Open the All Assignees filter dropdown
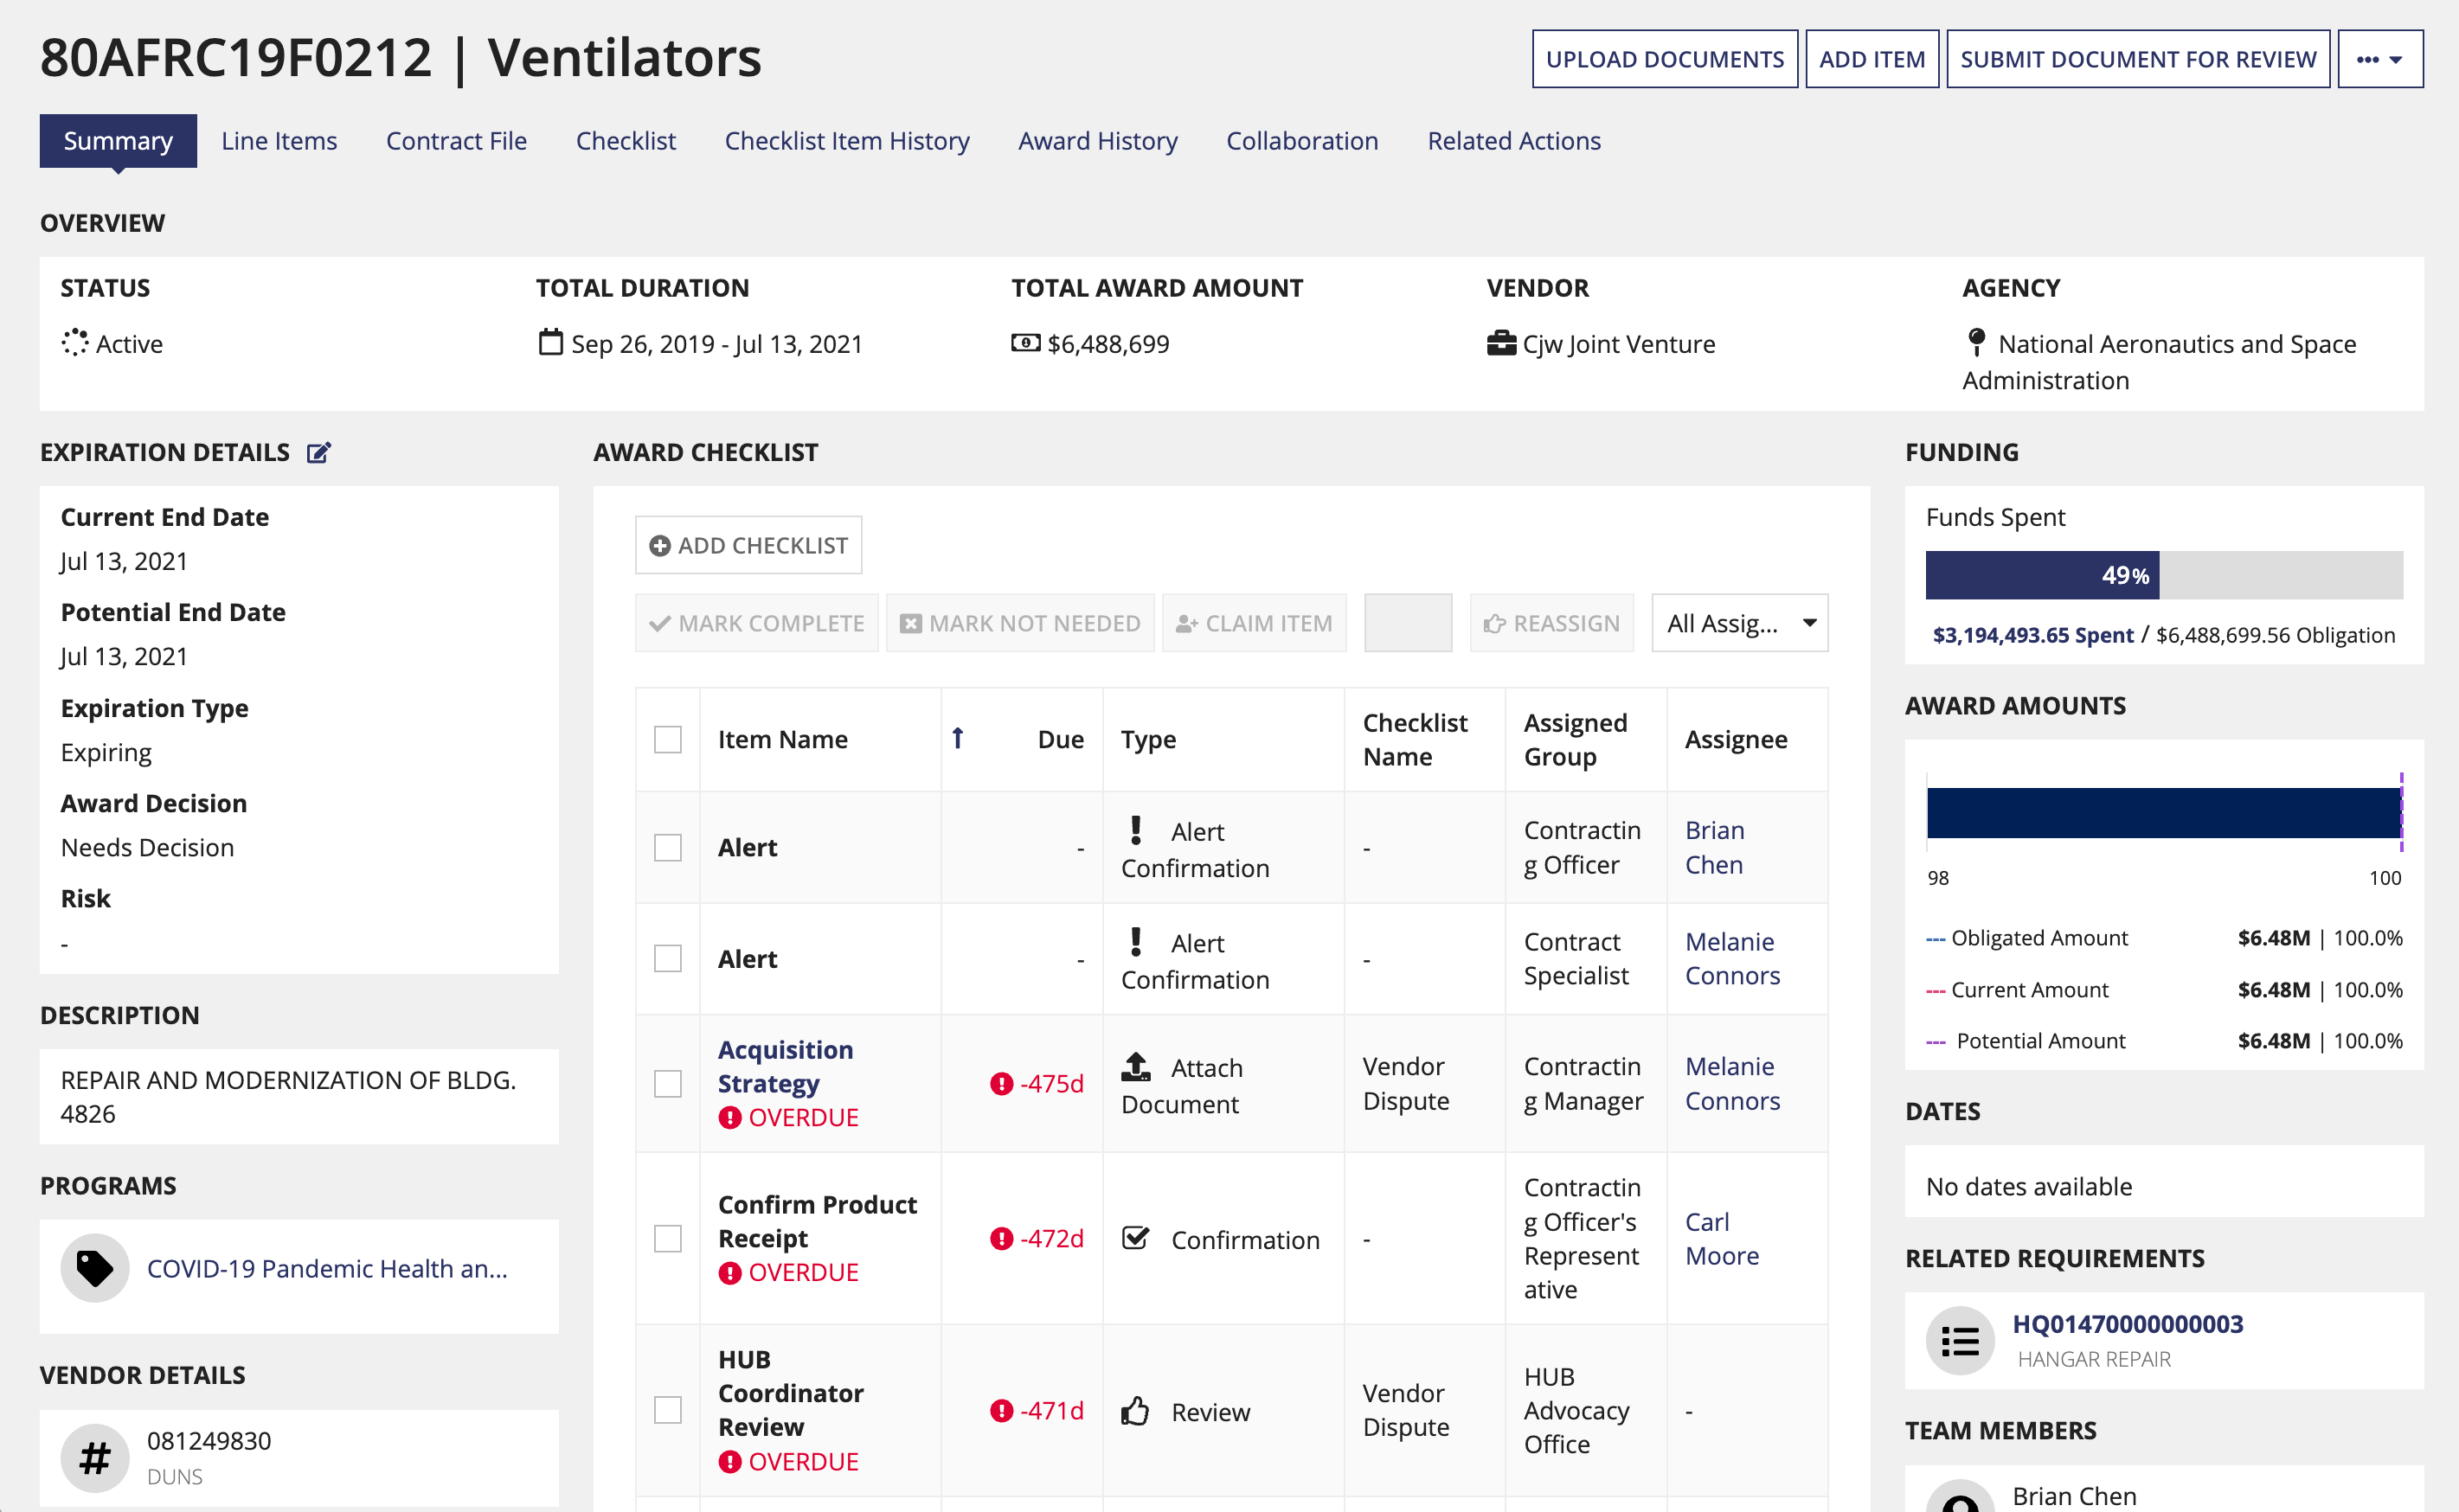 point(1740,623)
